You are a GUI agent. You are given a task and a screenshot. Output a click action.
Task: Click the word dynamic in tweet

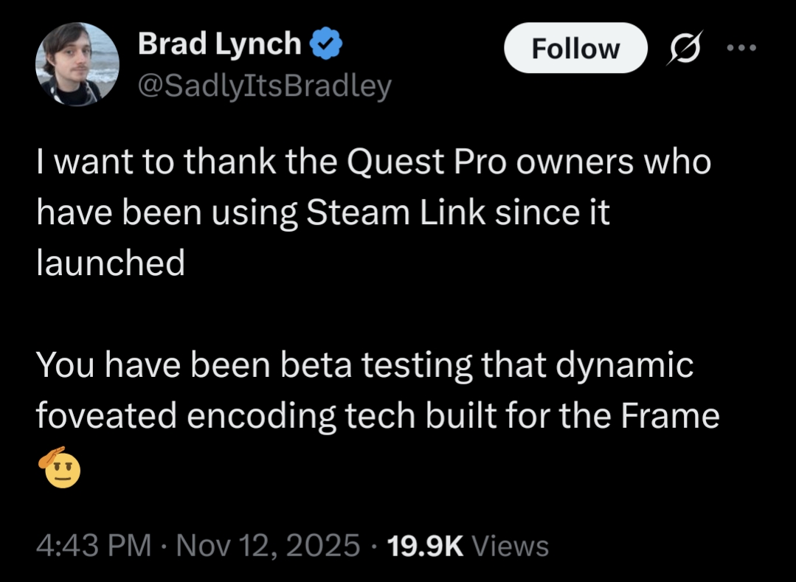(x=623, y=366)
